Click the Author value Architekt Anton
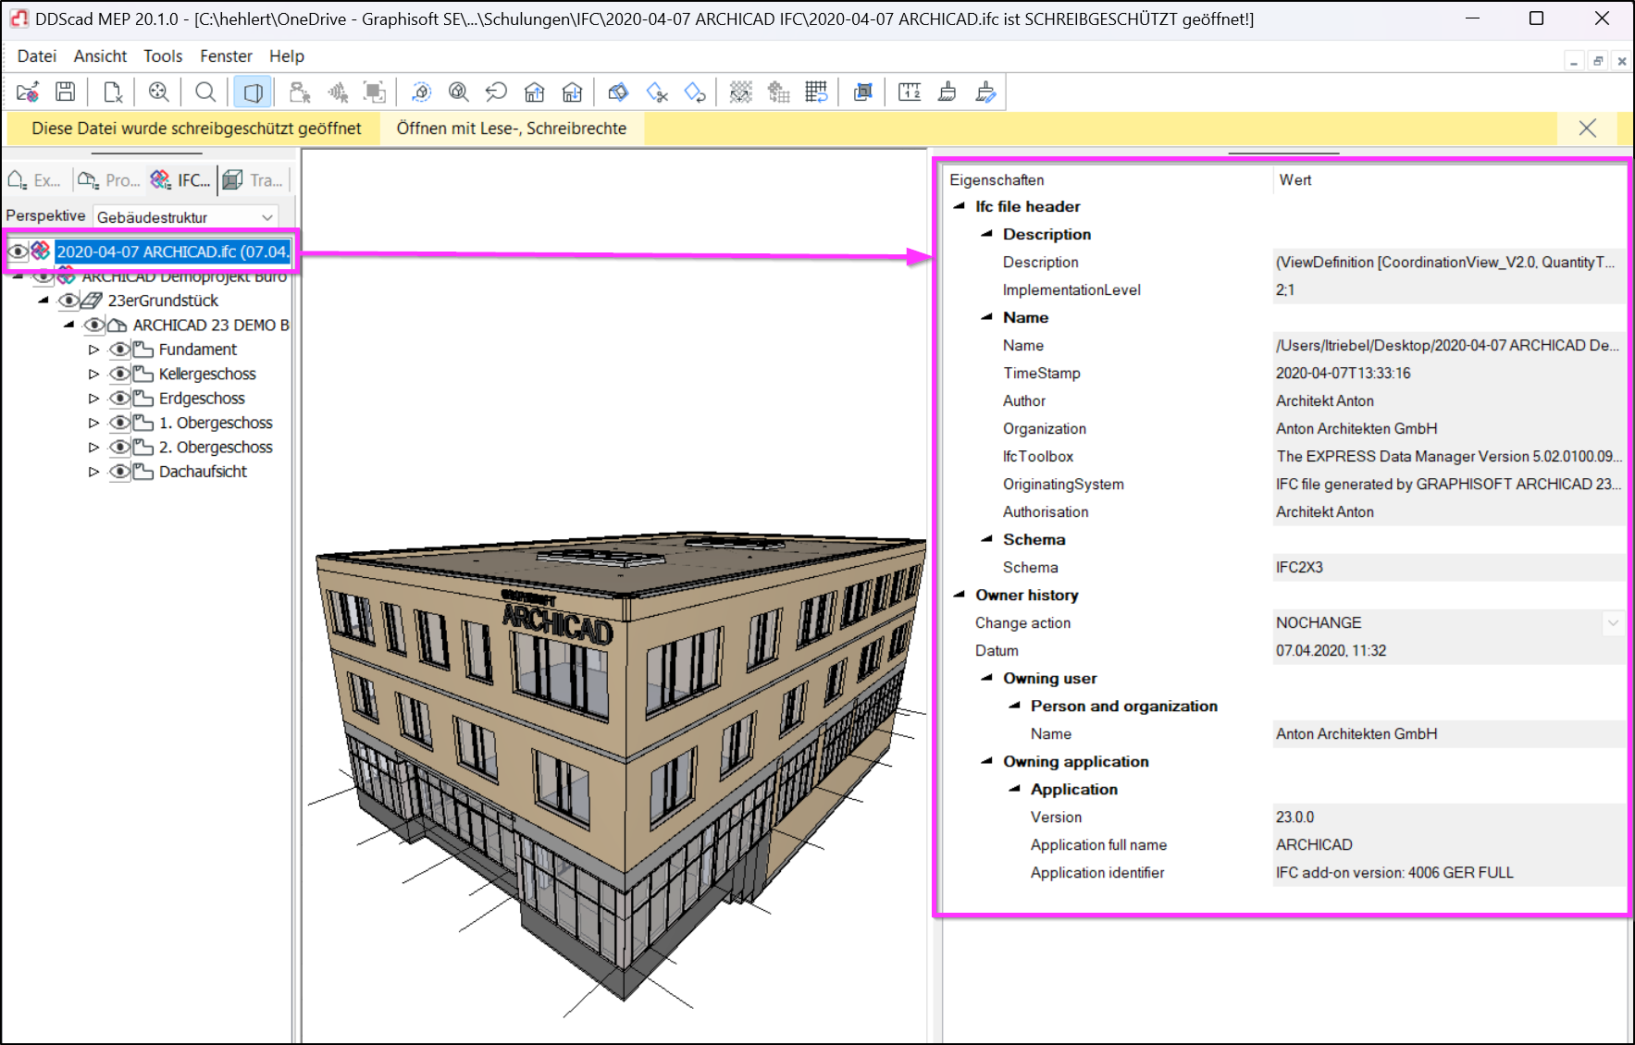 coord(1325,400)
